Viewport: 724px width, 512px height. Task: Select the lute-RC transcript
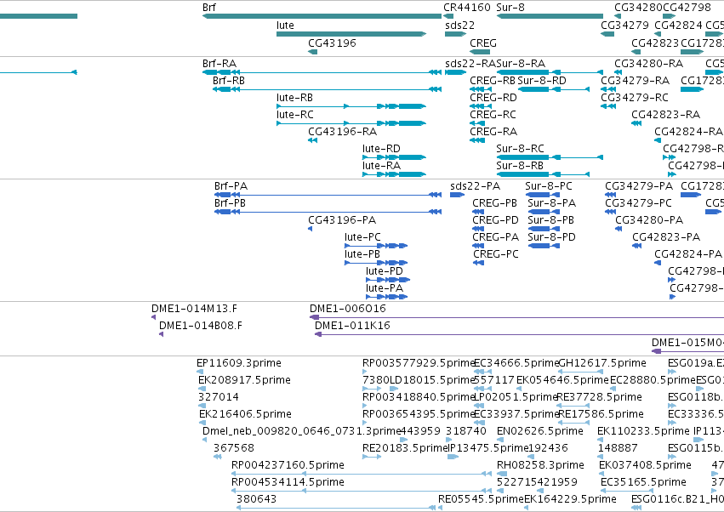(351, 123)
